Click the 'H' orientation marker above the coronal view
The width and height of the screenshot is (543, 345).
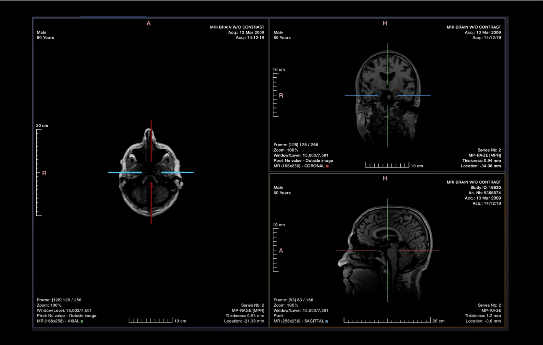(385, 24)
